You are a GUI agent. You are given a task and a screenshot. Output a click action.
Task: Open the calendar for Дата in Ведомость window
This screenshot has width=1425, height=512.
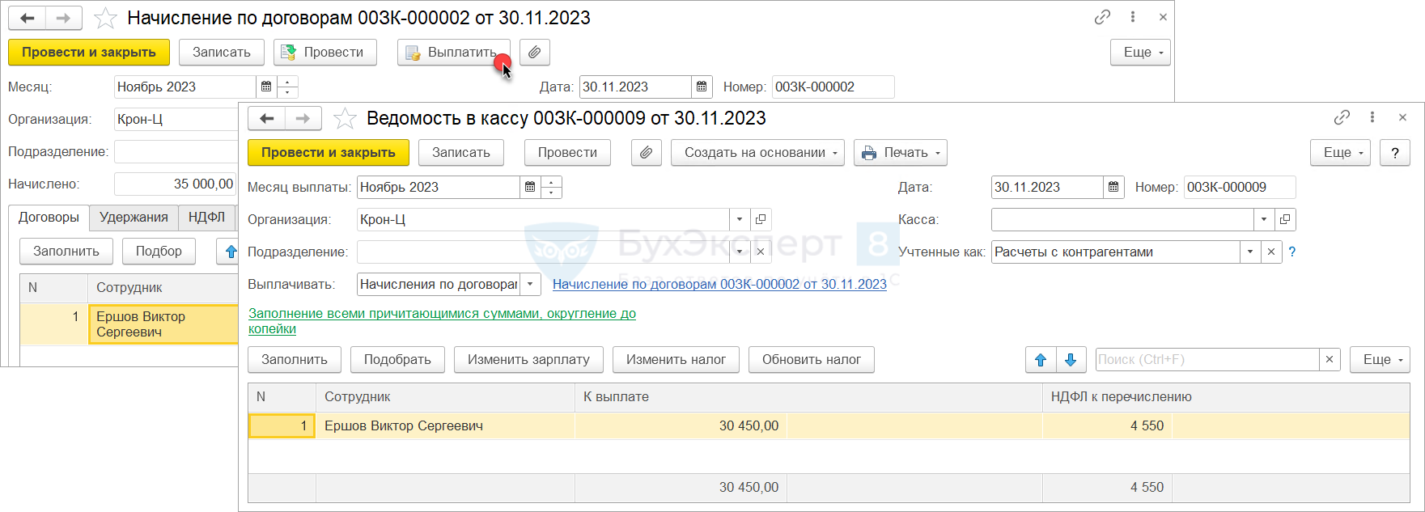[1113, 187]
